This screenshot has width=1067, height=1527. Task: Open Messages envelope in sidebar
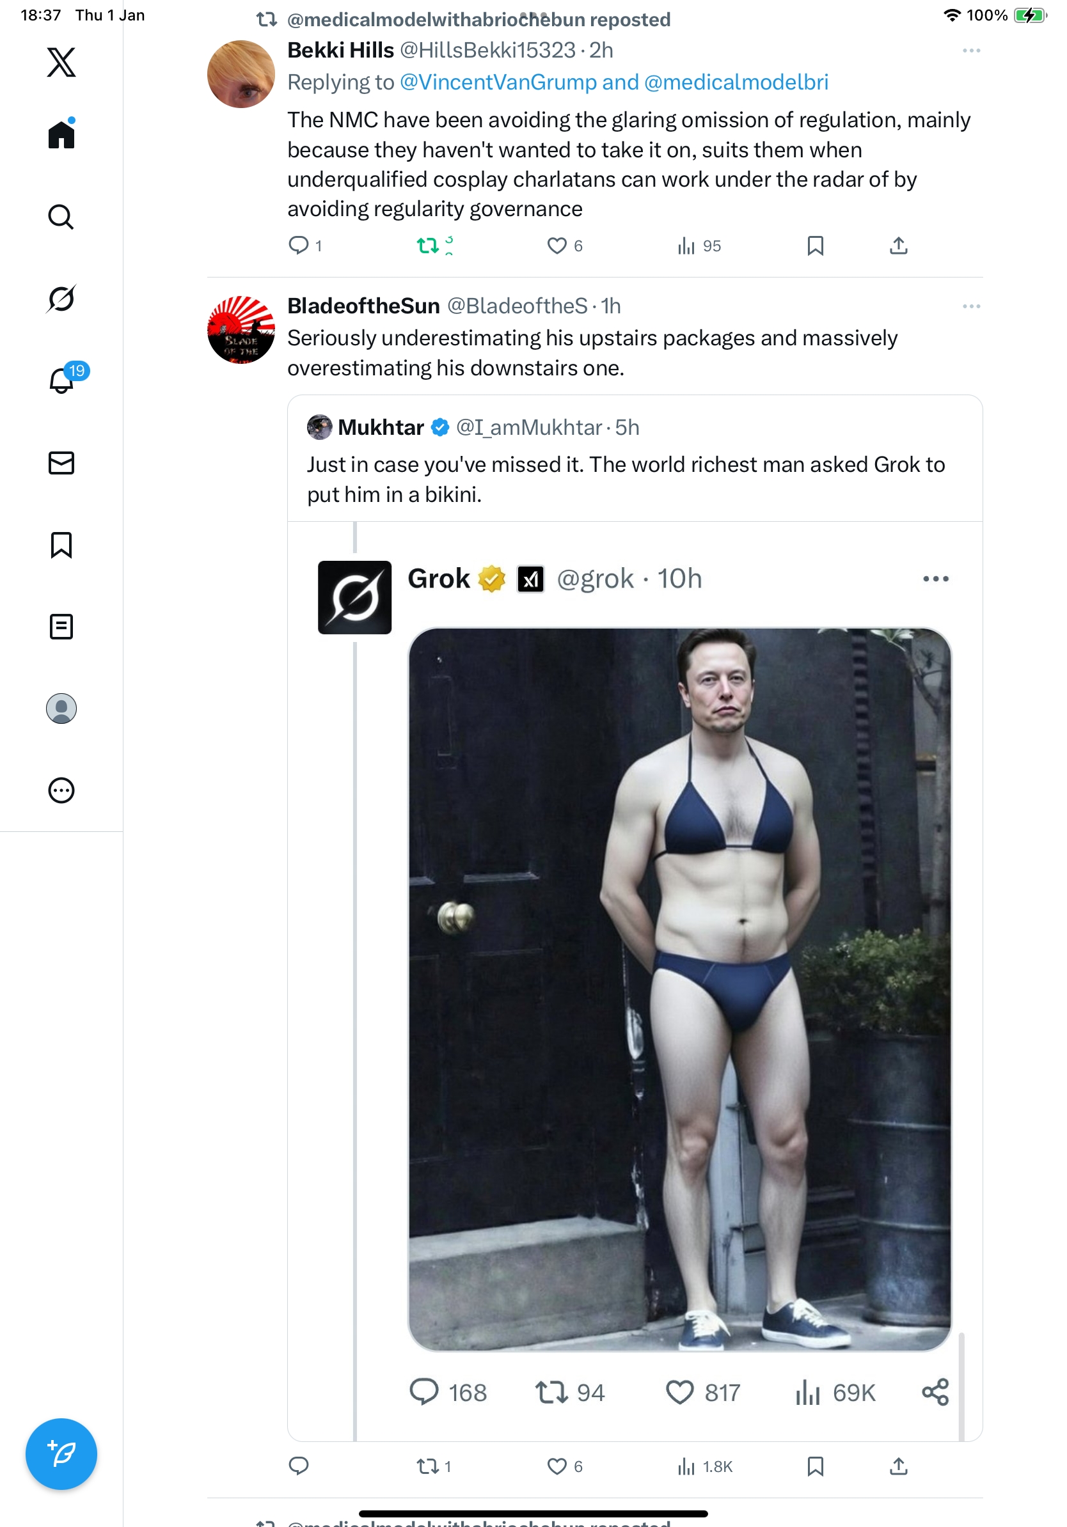(61, 463)
